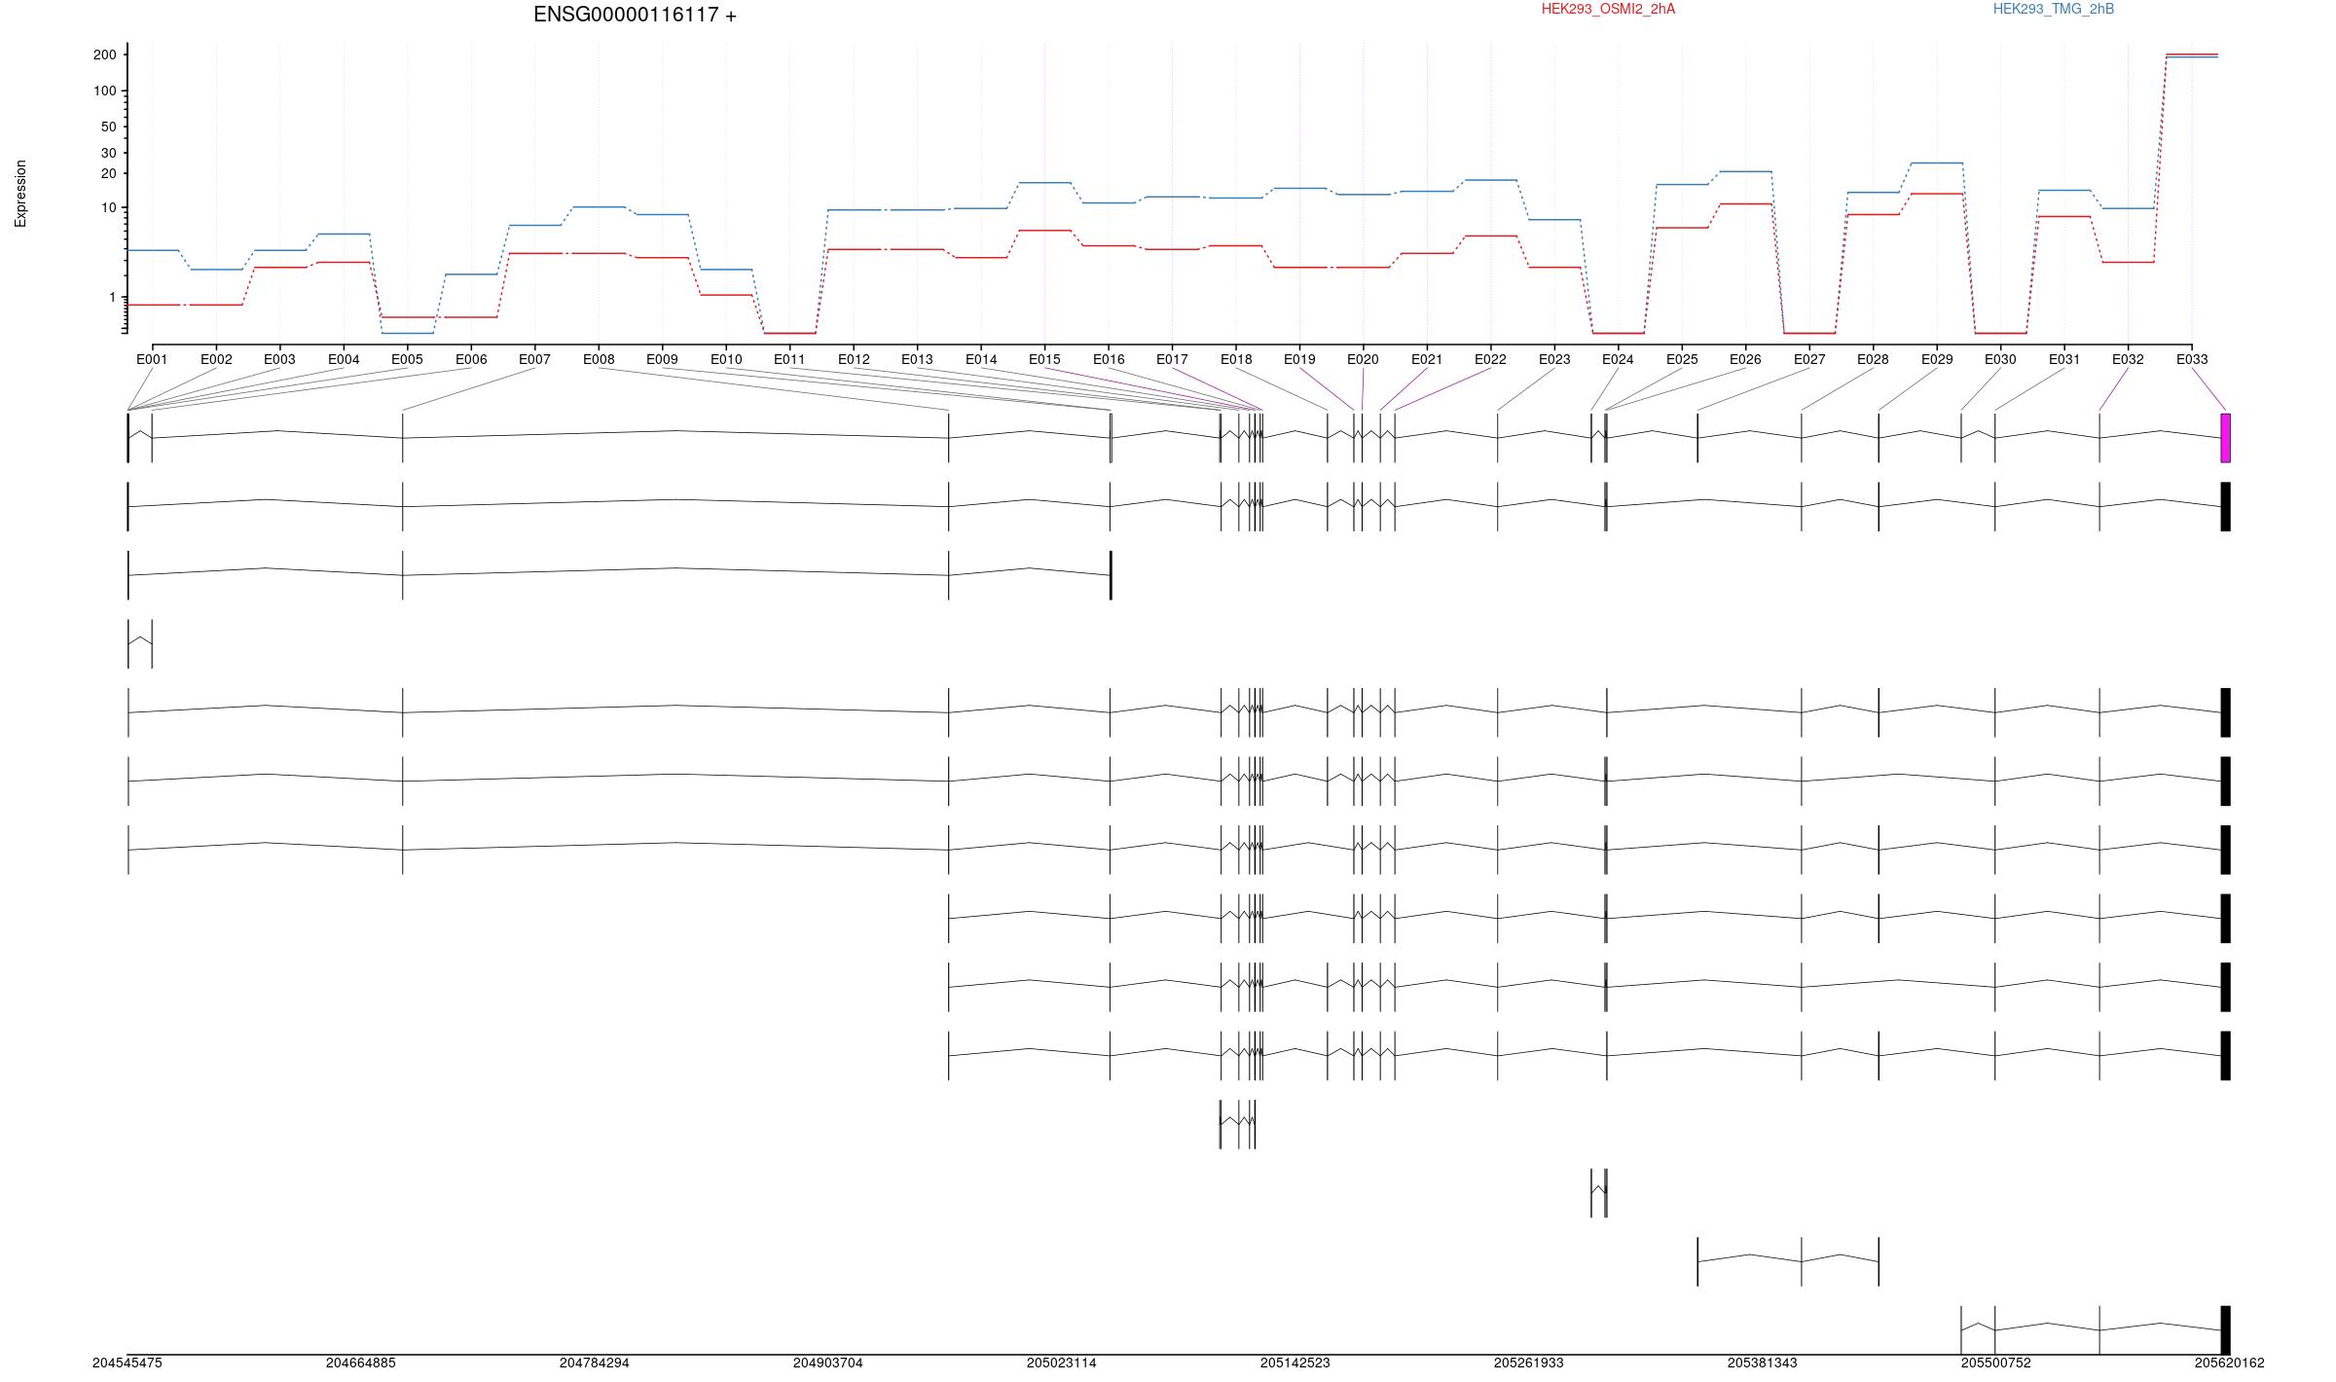Viewport: 2336px width, 1382px height.
Task: Click exon label E004
Action: coord(344,359)
